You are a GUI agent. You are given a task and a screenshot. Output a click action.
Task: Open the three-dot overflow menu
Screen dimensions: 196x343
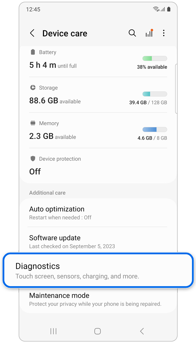[164, 33]
